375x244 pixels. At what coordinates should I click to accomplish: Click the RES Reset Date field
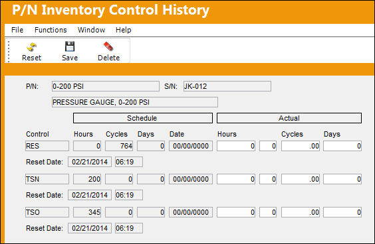90,162
